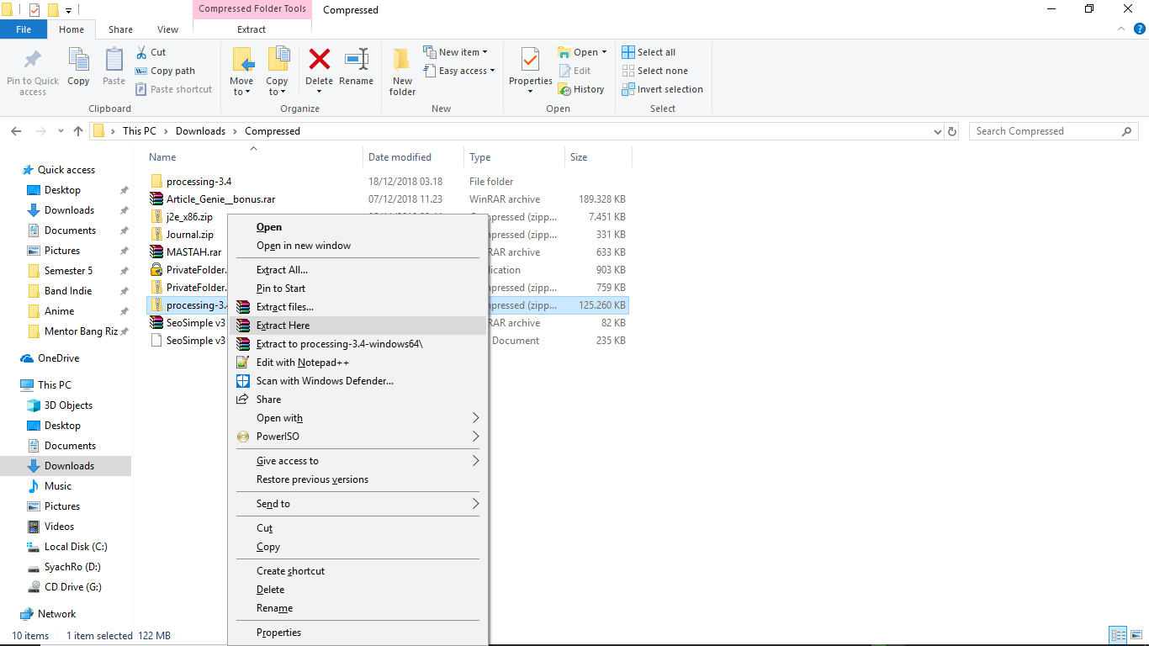Open Properties from the ribbon icon

coord(529,71)
